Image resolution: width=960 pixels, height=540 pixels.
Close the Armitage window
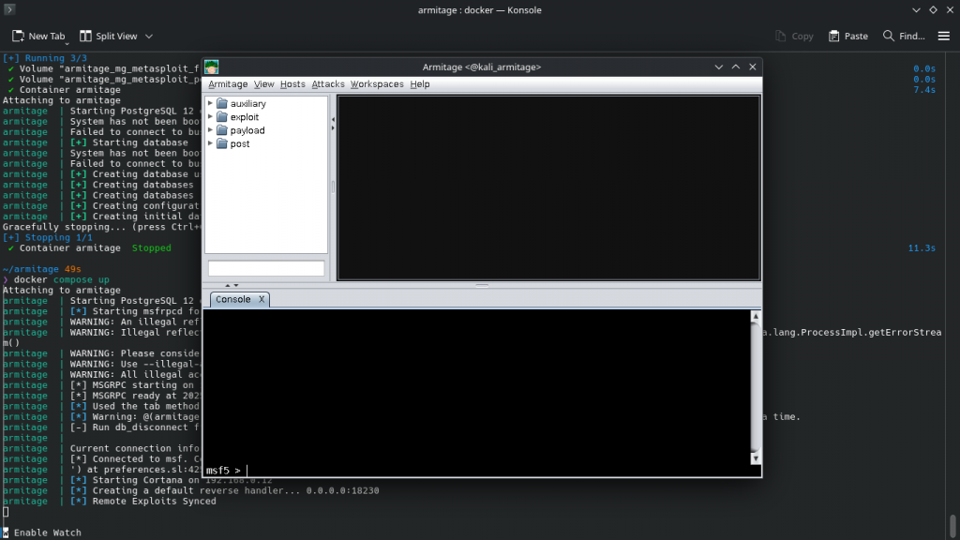point(753,67)
